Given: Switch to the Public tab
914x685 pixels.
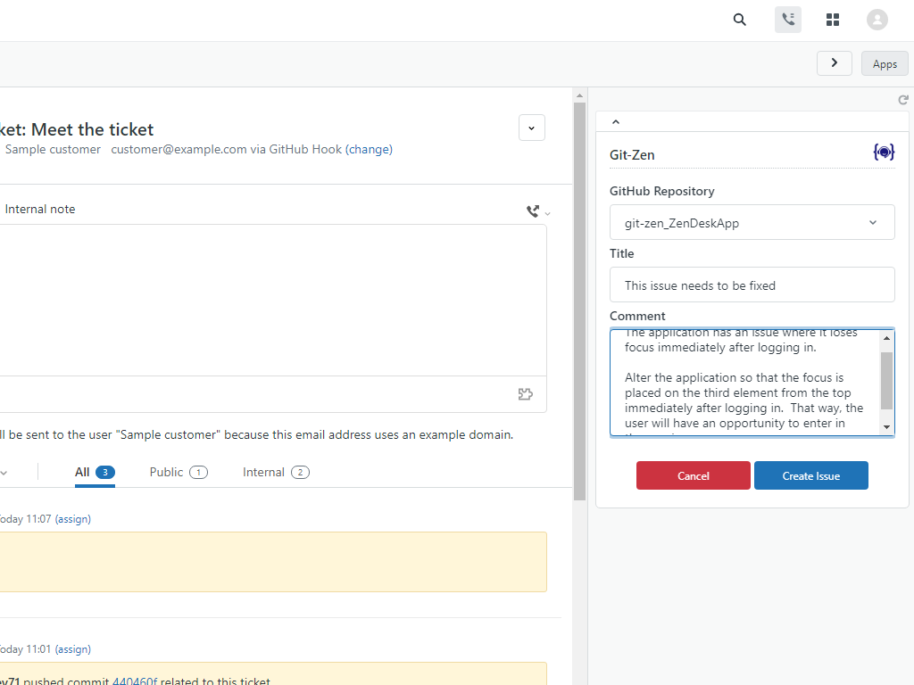Looking at the screenshot, I should pyautogui.click(x=178, y=472).
